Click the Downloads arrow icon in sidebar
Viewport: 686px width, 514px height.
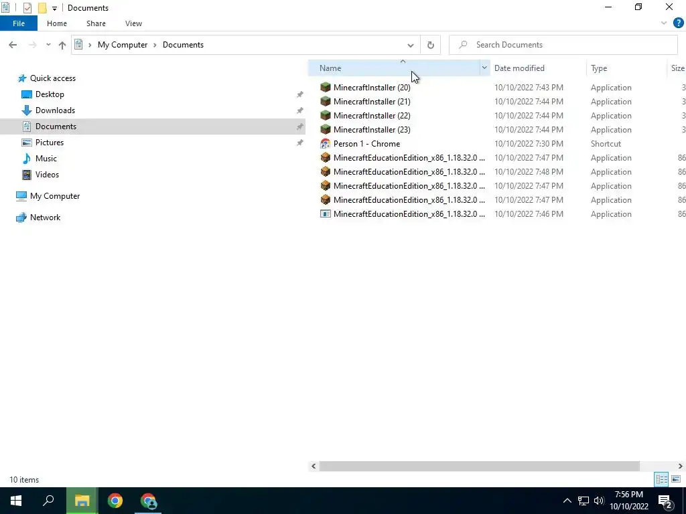click(x=27, y=110)
